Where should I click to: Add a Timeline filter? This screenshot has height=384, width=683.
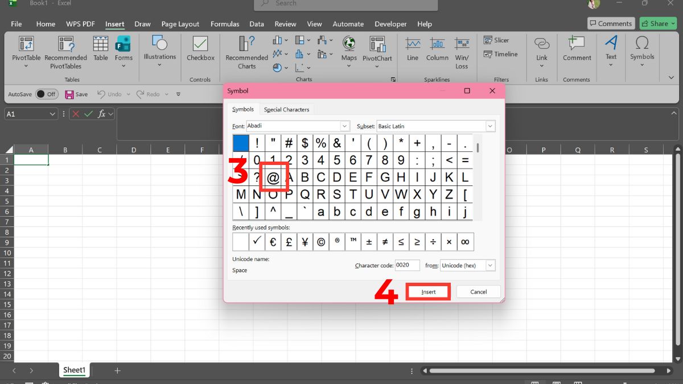(501, 54)
